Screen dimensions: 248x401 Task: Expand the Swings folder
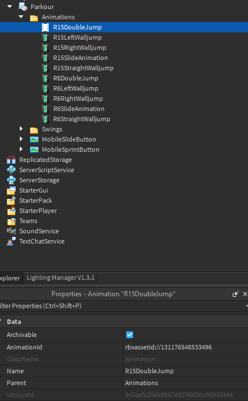click(21, 129)
